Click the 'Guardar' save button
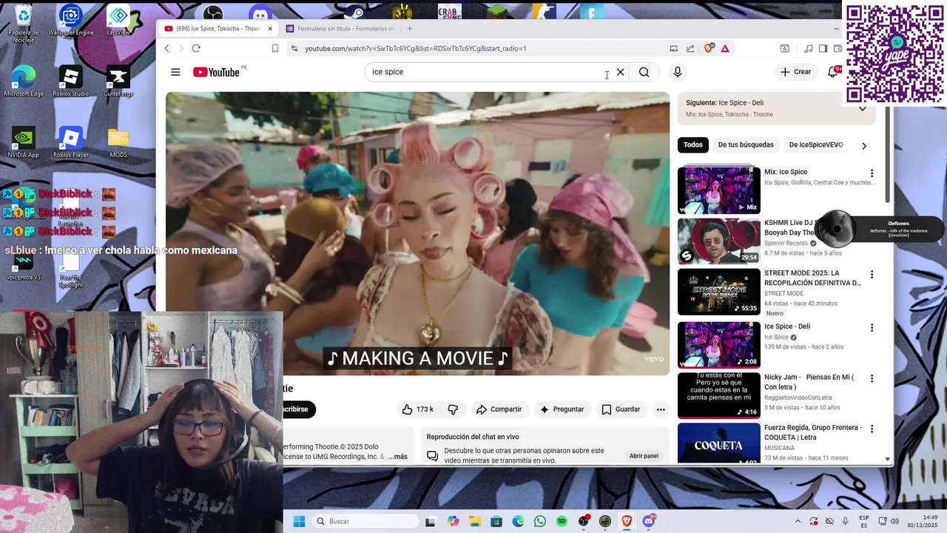 tap(621, 409)
